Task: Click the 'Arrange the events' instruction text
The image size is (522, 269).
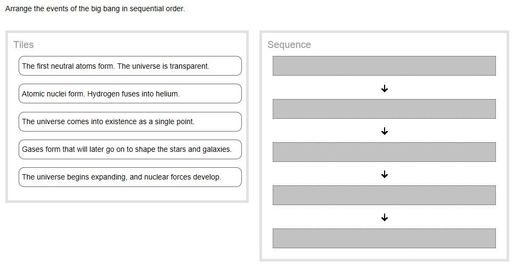Action: (x=95, y=9)
